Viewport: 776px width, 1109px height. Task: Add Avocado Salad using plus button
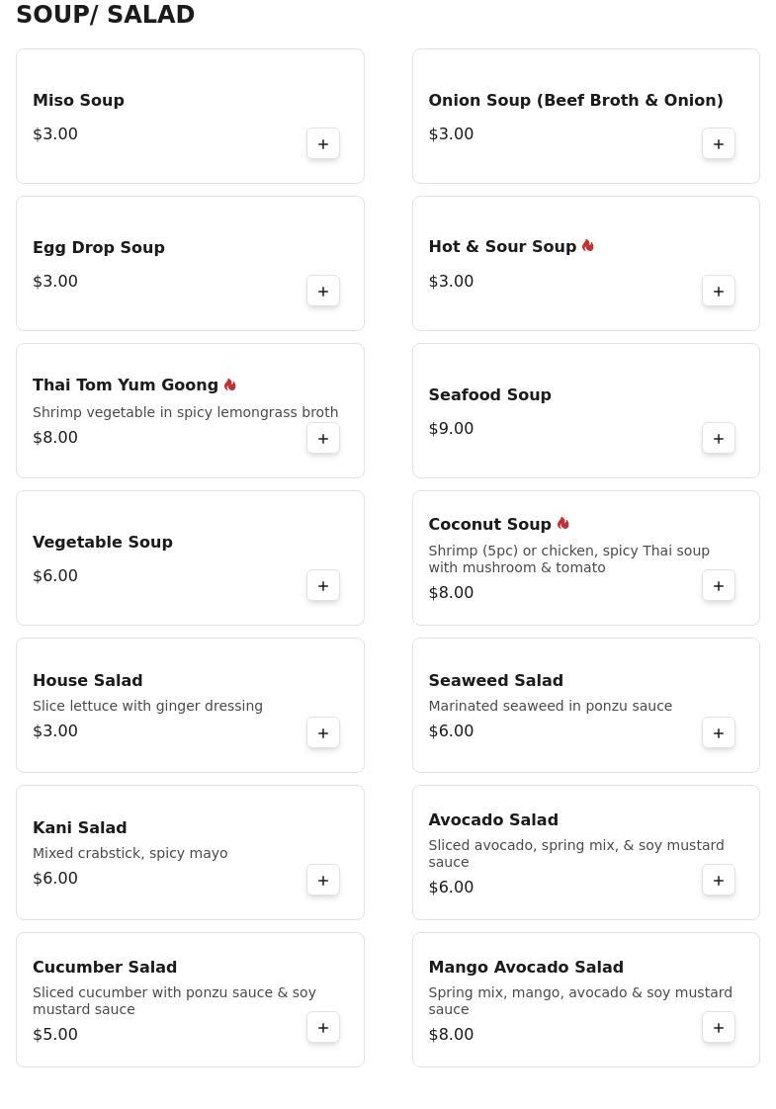[x=719, y=881]
